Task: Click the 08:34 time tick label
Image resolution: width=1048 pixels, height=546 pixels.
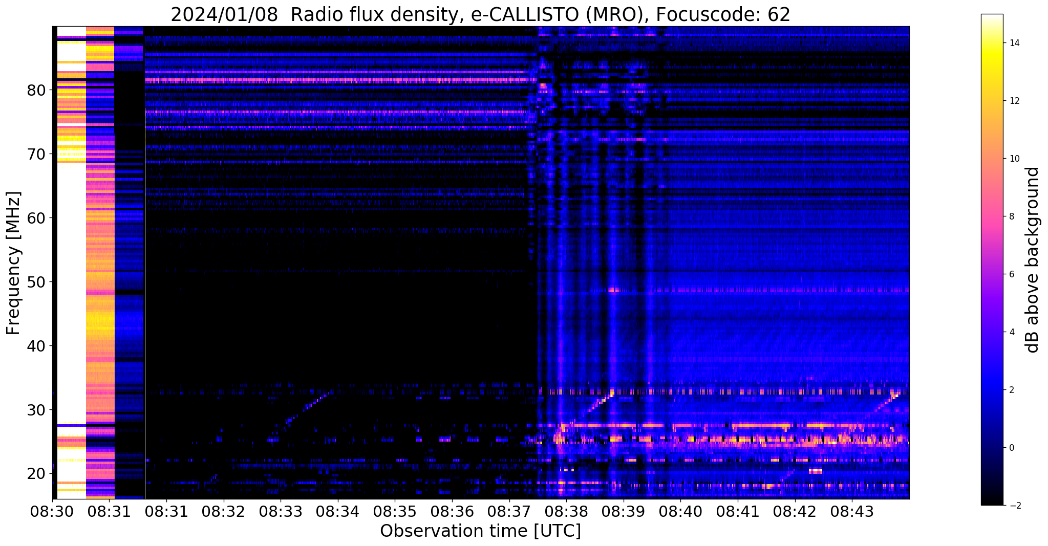Action: (x=338, y=511)
